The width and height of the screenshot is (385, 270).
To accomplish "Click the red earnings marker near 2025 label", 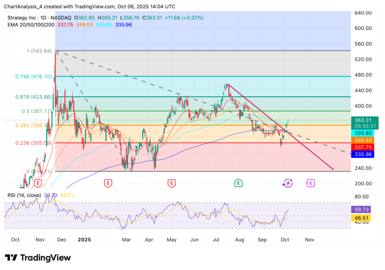I will (108, 183).
